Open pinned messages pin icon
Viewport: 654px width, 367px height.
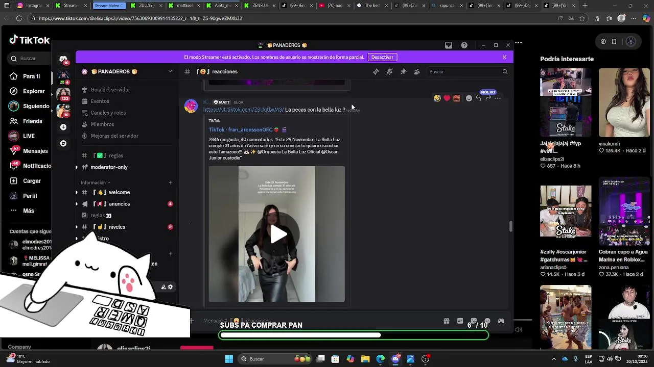coord(404,72)
